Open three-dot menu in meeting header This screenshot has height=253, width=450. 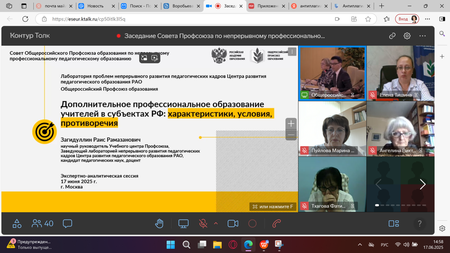pos(422,36)
